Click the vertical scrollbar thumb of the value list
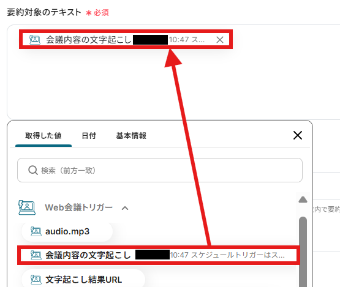Viewport: 340px width, 287px height. tap(303, 252)
